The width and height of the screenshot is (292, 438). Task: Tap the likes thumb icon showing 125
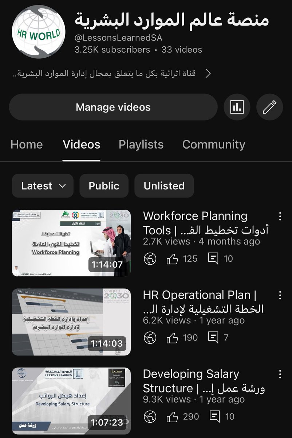[x=172, y=259]
